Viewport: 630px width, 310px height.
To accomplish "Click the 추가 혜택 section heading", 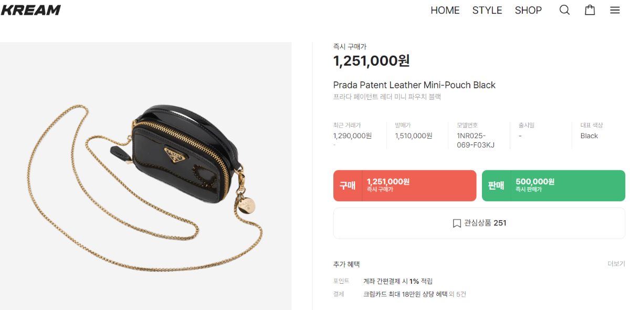I will coord(346,264).
